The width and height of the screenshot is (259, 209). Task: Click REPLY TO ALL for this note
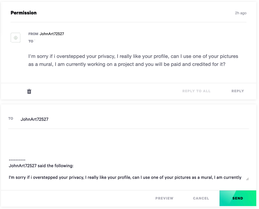click(196, 91)
